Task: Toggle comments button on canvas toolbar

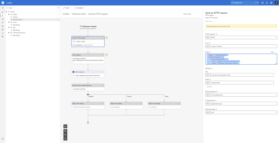Action: 65,126
